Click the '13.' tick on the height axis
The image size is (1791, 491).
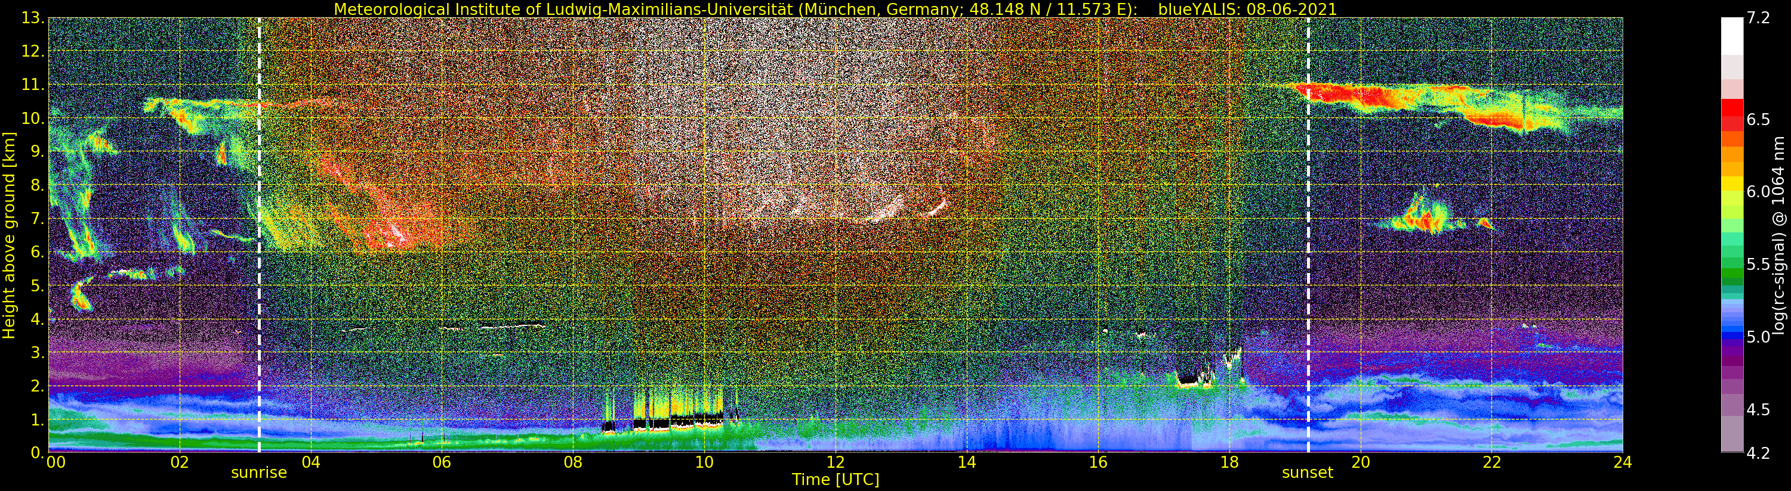pos(33,18)
